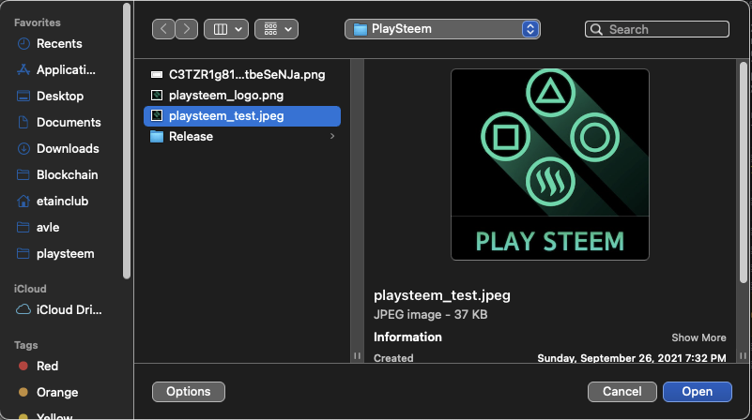Click the Downloads arrow icon
Screen dimensions: 752x420
[x=23, y=149]
